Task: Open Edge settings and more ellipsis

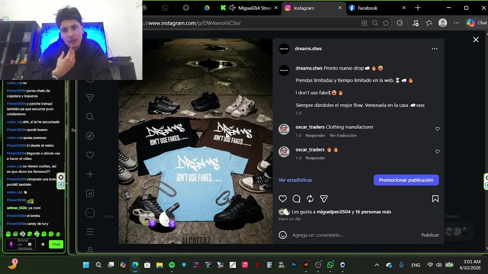Action: [x=456, y=23]
